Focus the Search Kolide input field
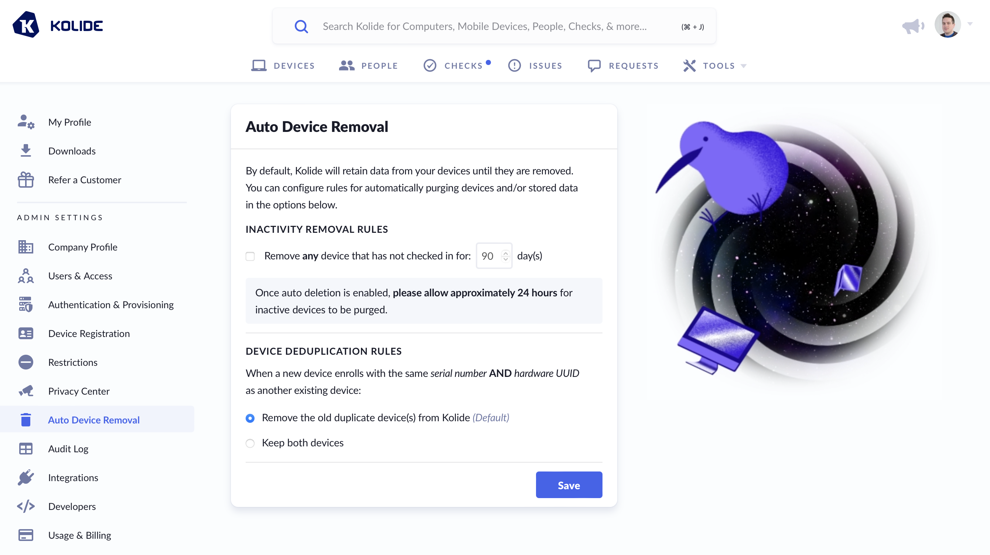The width and height of the screenshot is (990, 555). coord(494,26)
